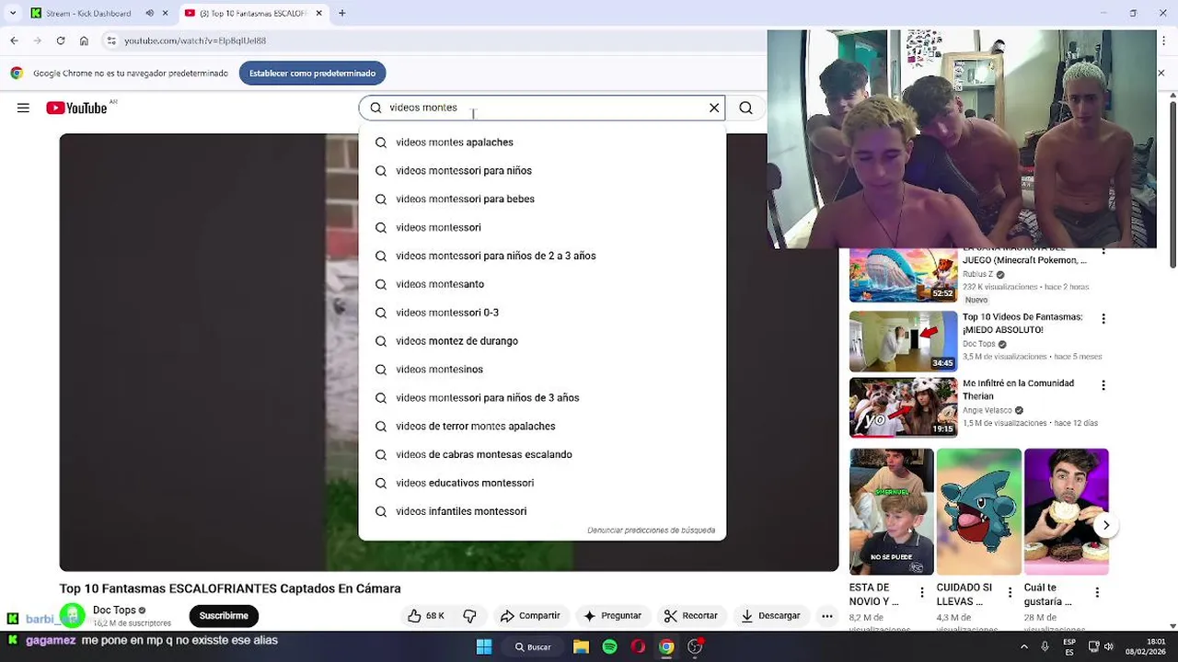Reload the page with refresh icon

tap(61, 40)
